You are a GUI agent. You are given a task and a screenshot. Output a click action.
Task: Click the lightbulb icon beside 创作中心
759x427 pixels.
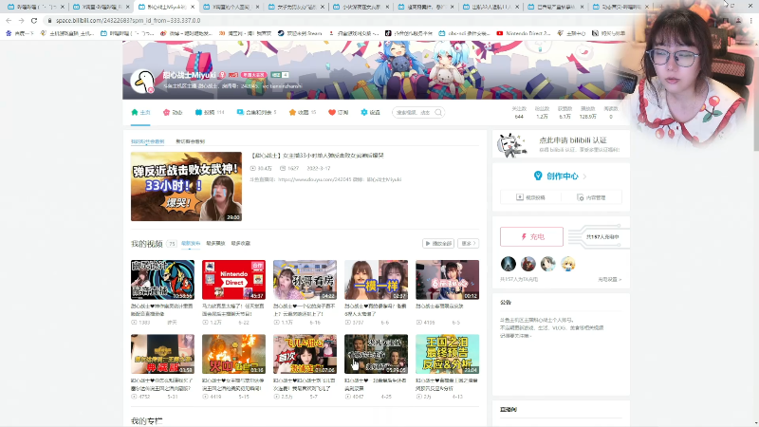(x=538, y=176)
